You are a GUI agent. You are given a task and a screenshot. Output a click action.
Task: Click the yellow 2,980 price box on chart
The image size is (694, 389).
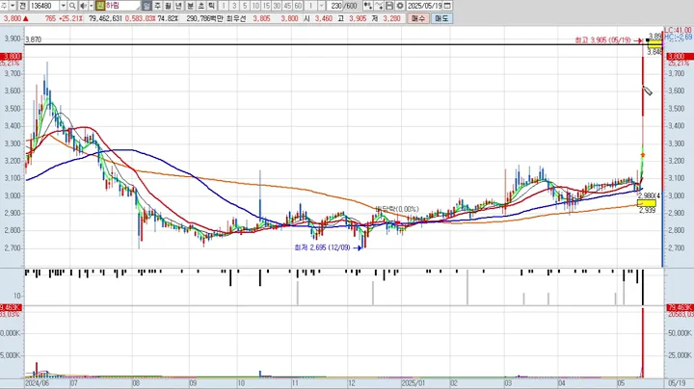coord(646,203)
